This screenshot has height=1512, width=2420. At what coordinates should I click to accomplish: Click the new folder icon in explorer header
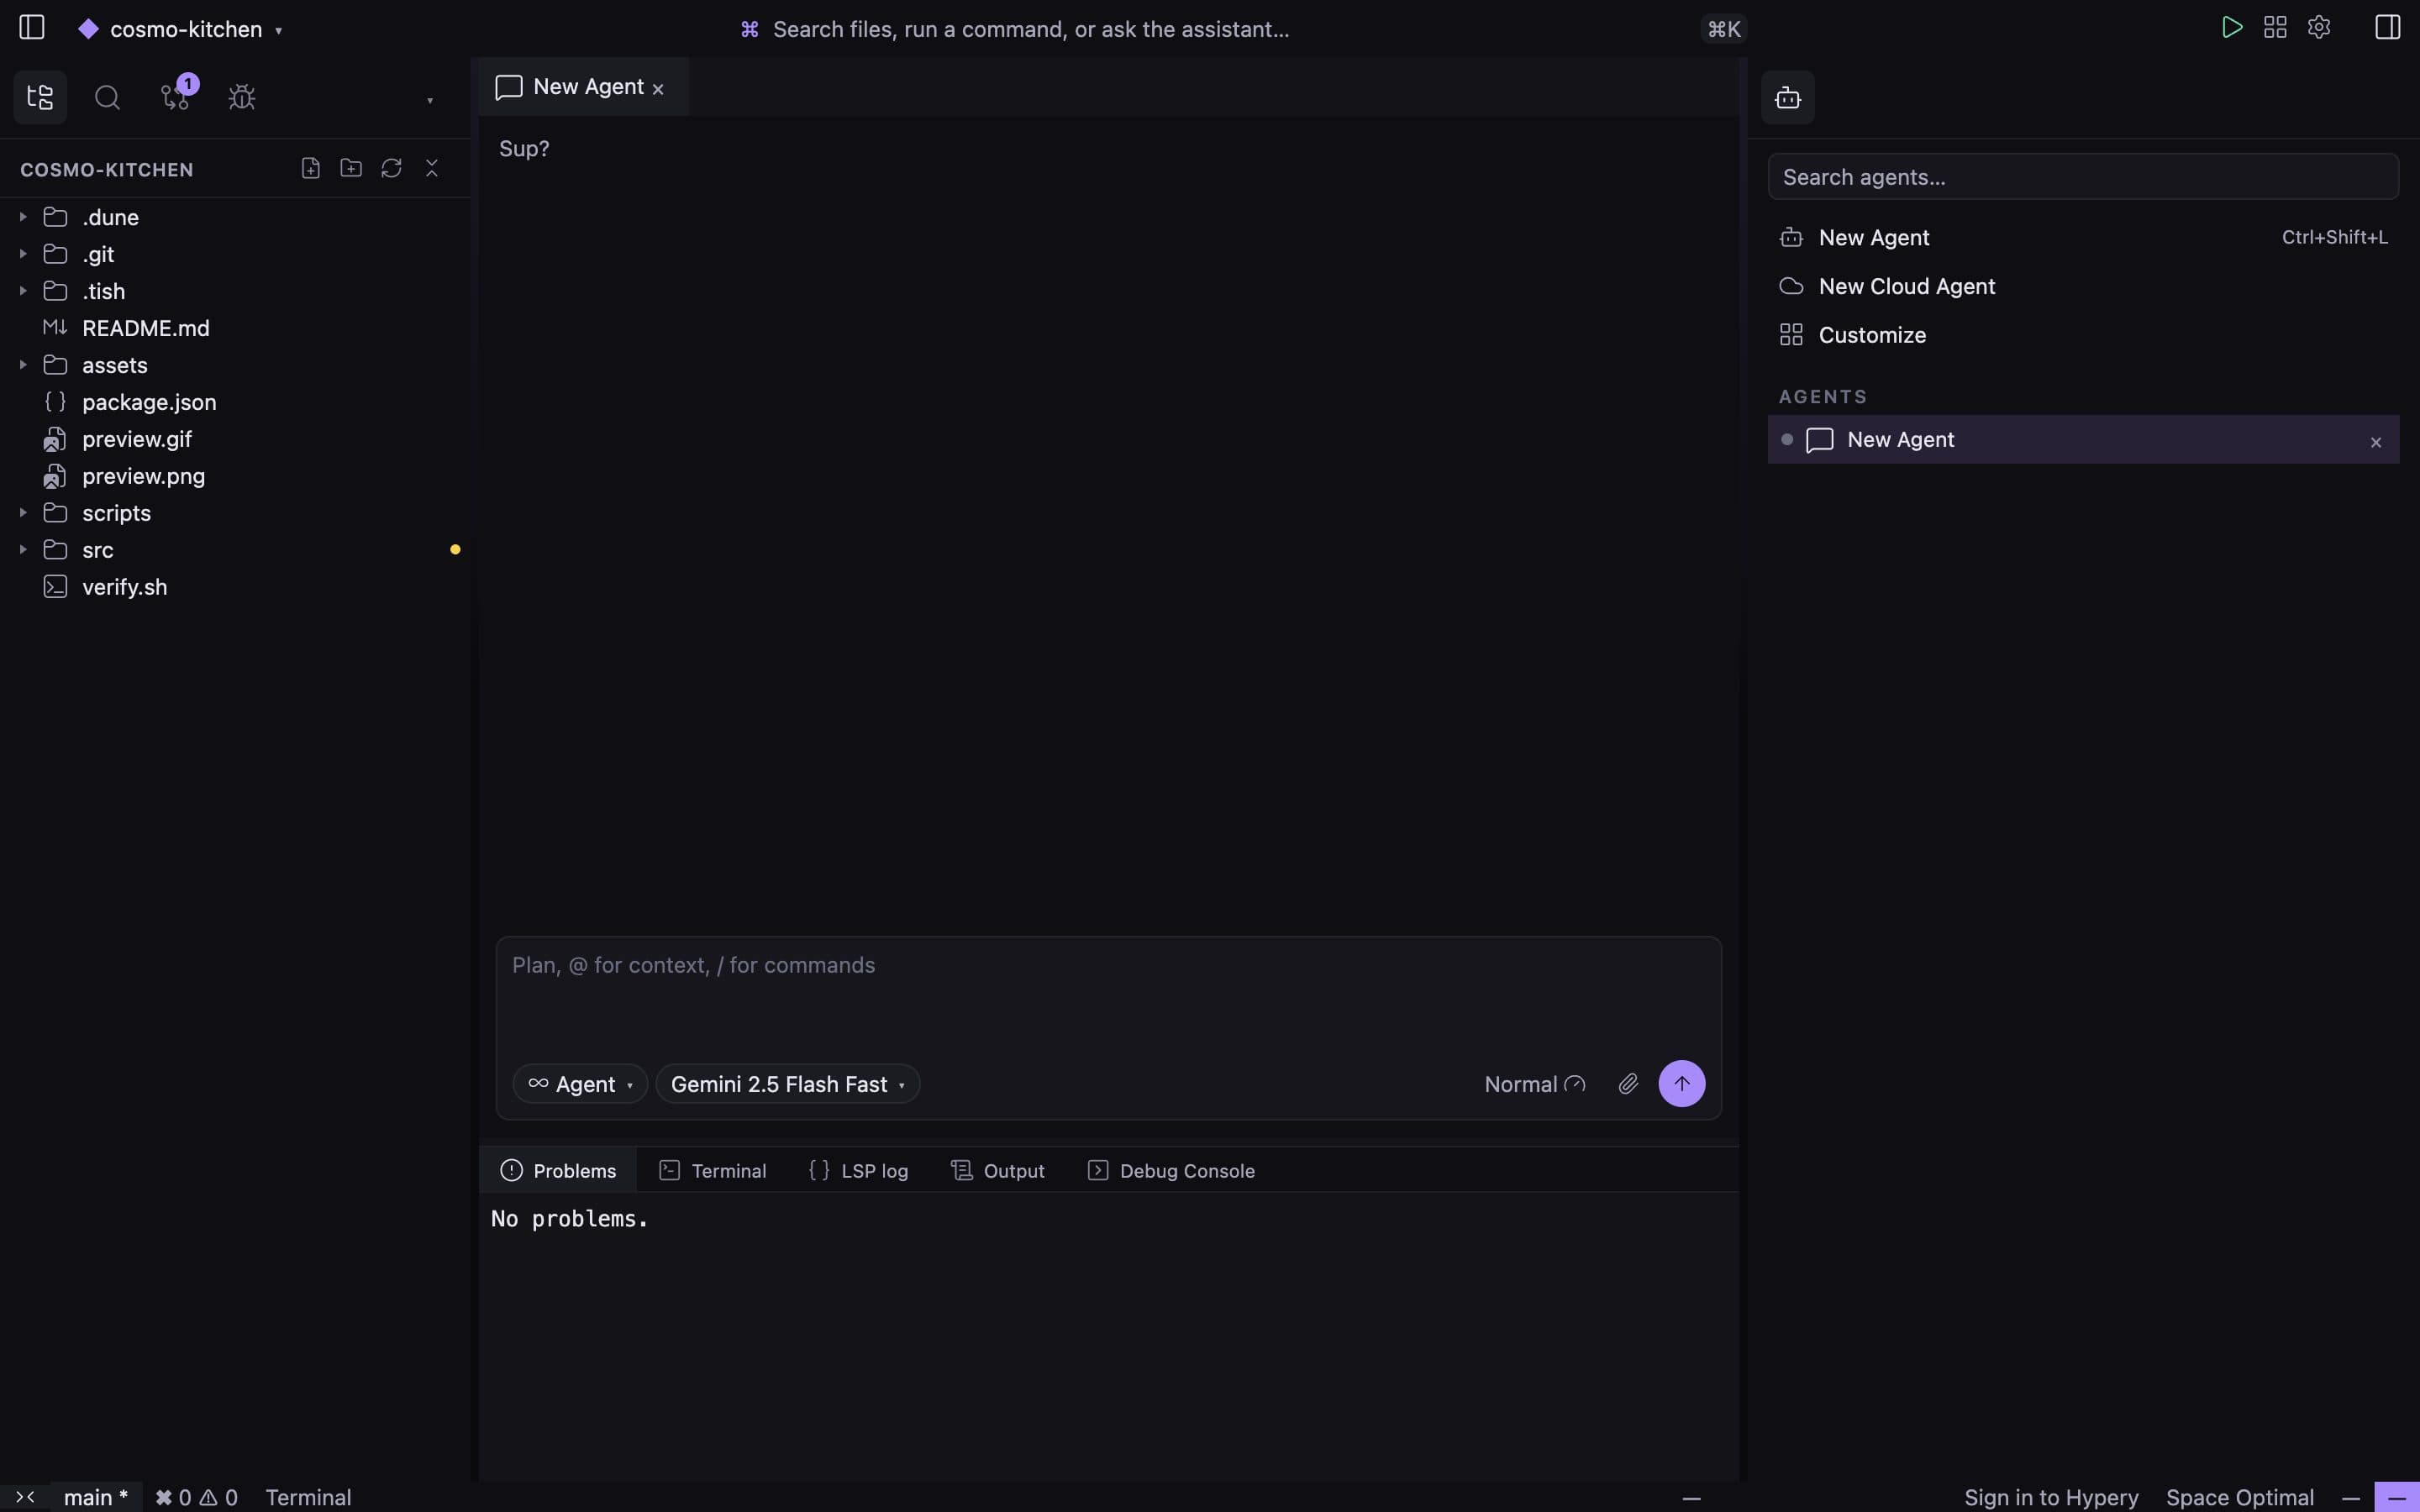351,168
